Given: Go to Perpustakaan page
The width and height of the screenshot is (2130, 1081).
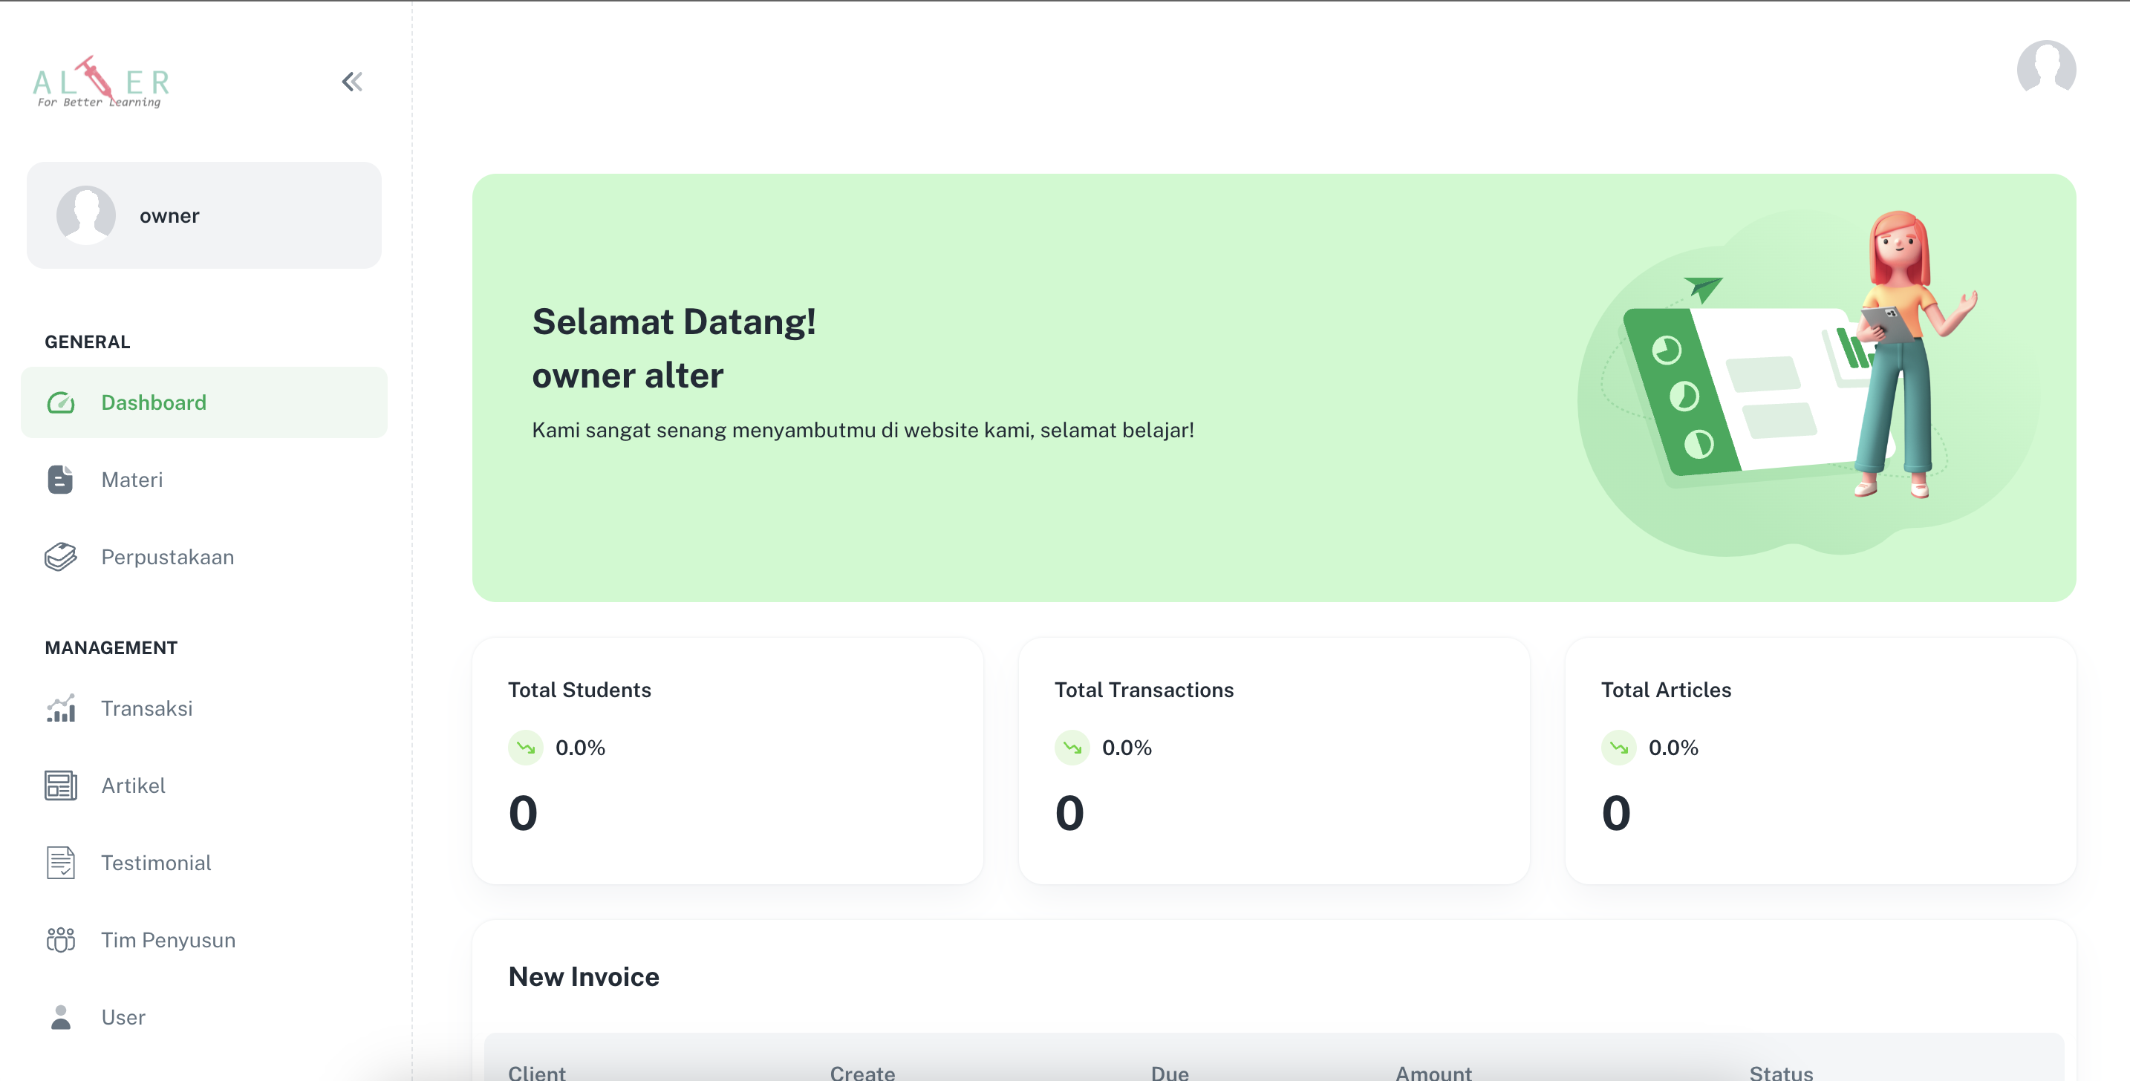Looking at the screenshot, I should pyautogui.click(x=167, y=557).
